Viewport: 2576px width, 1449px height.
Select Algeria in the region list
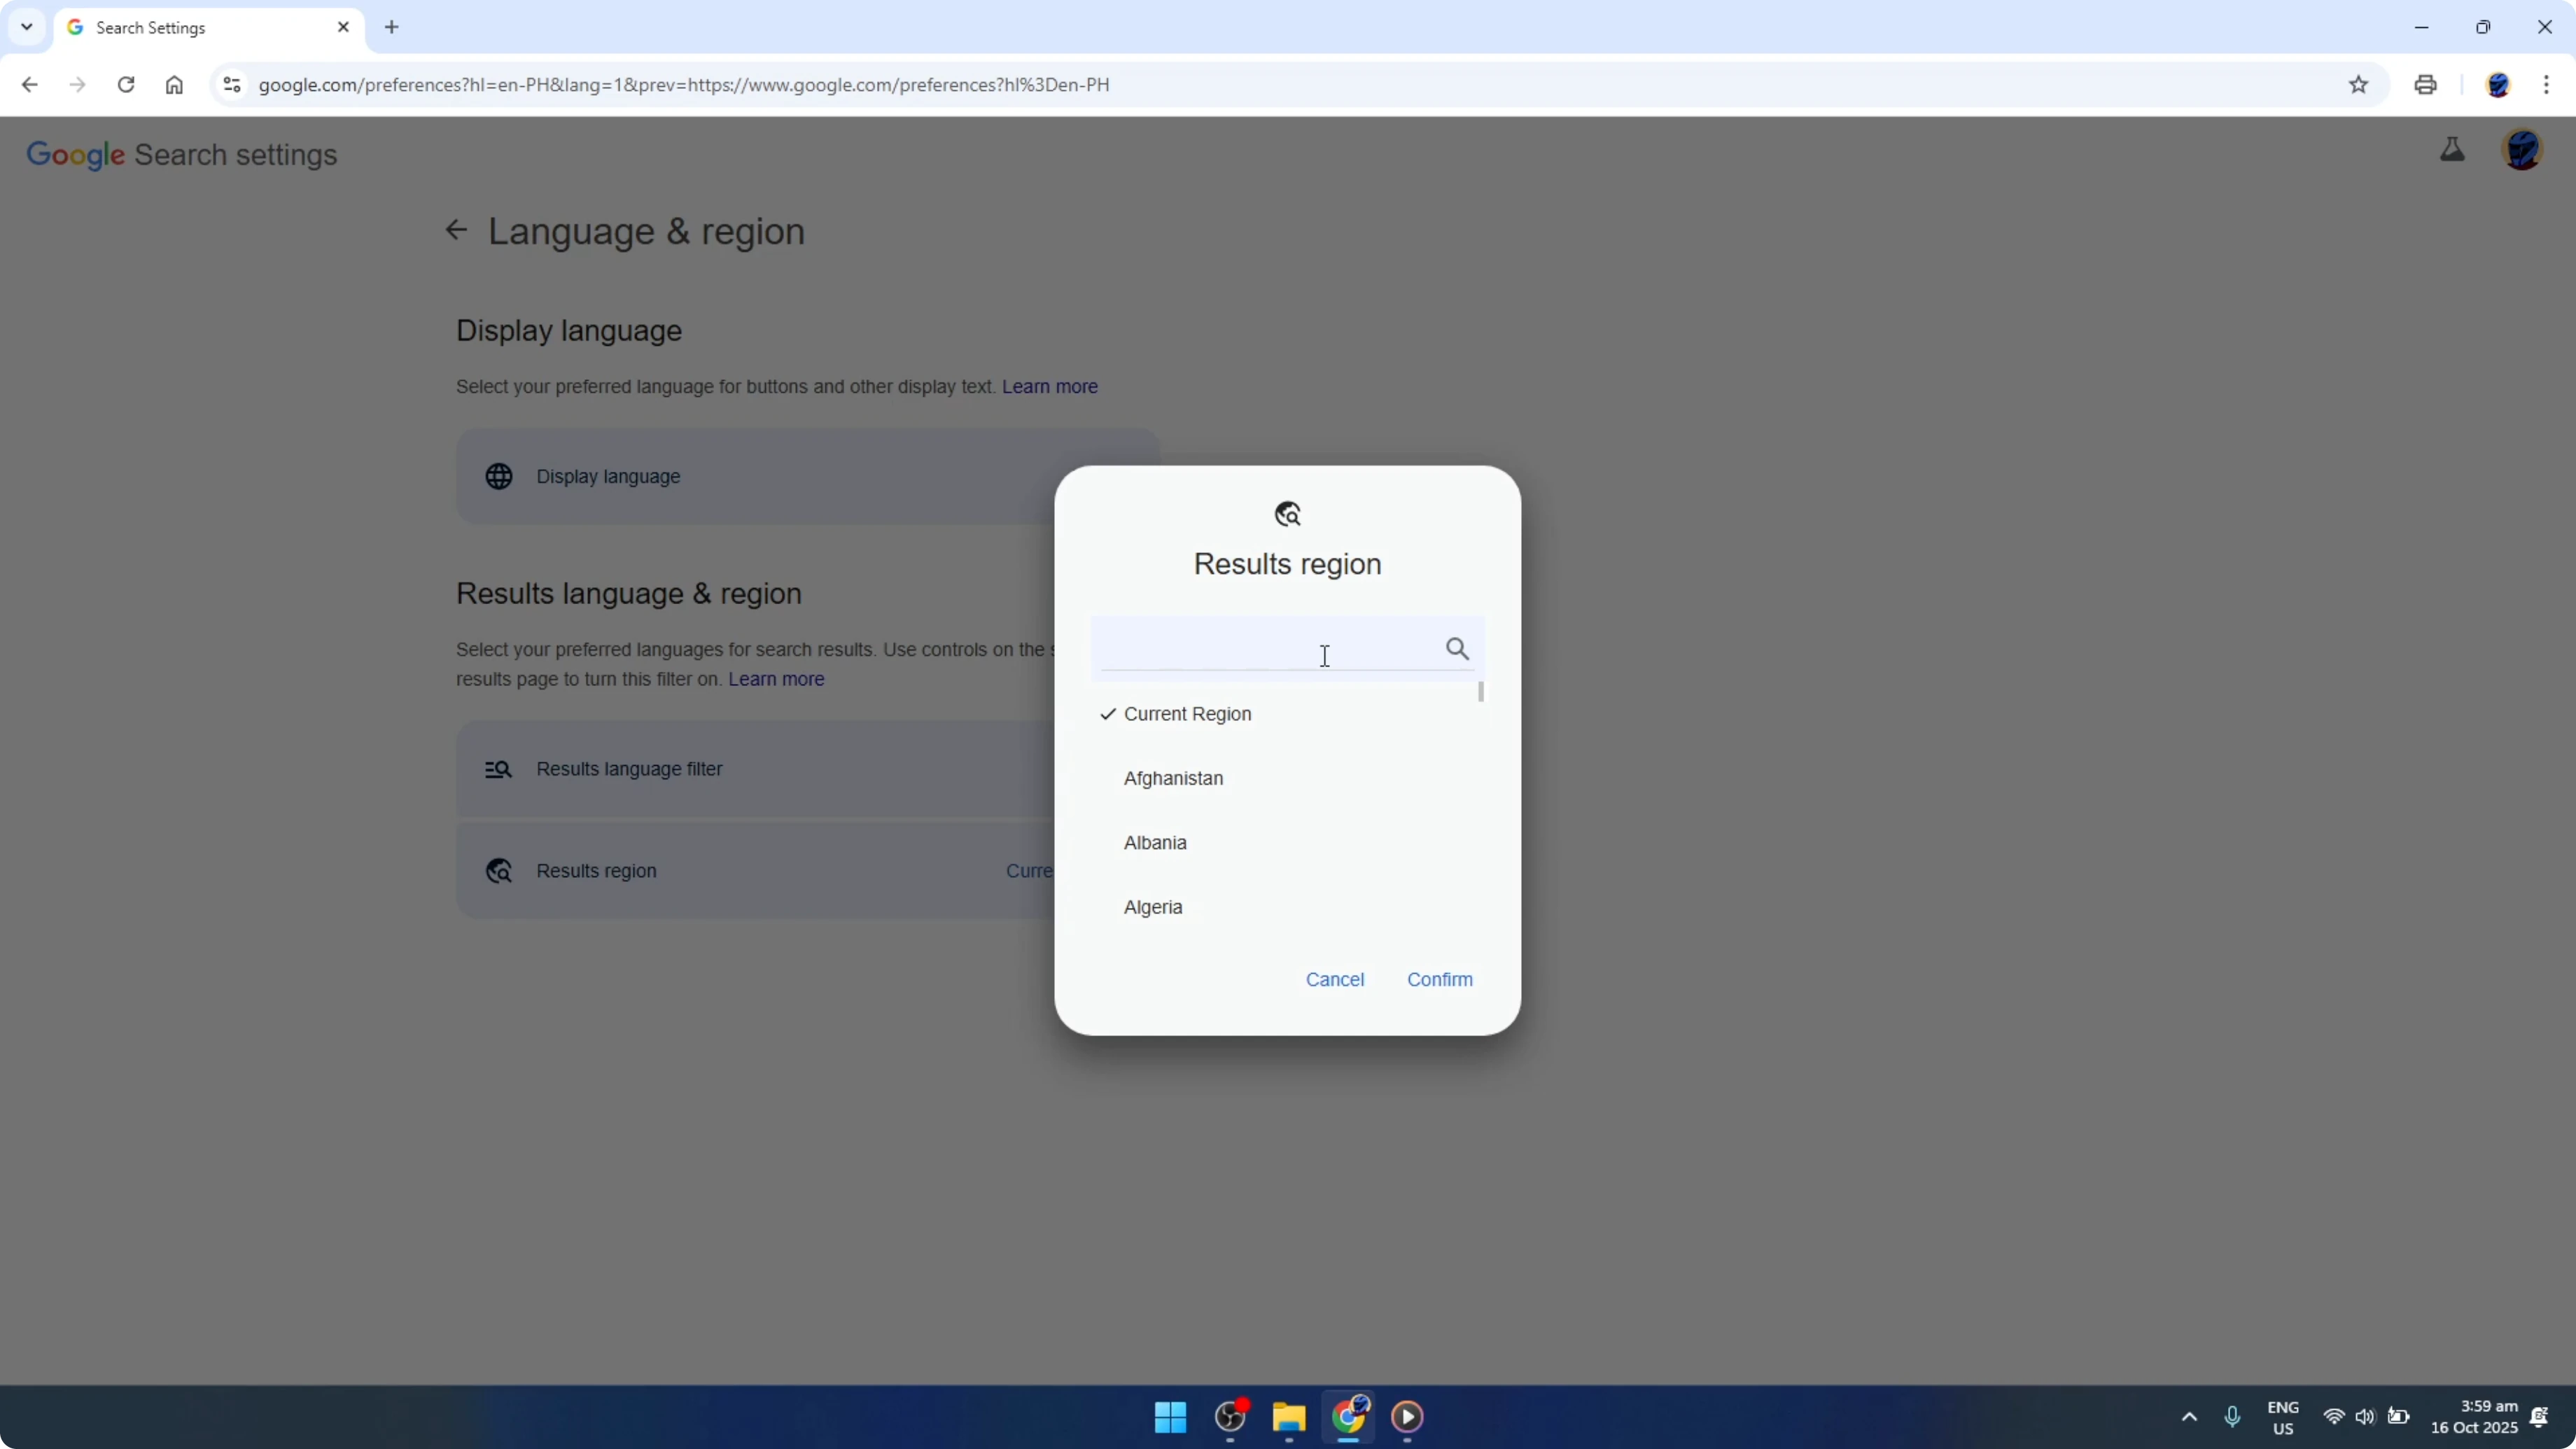(x=1152, y=906)
